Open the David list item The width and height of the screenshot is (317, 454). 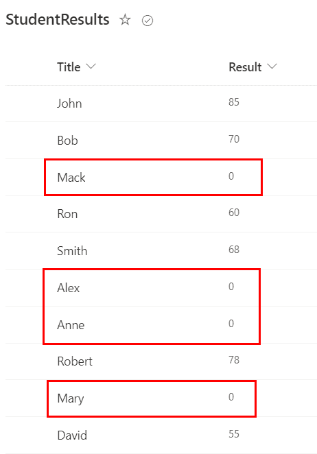tap(72, 435)
